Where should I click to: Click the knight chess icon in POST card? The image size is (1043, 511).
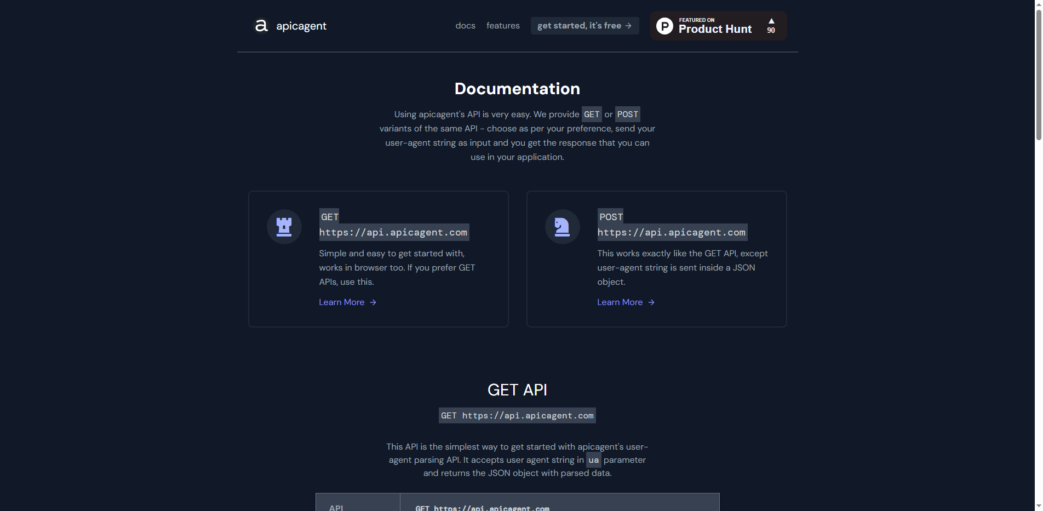click(x=562, y=227)
